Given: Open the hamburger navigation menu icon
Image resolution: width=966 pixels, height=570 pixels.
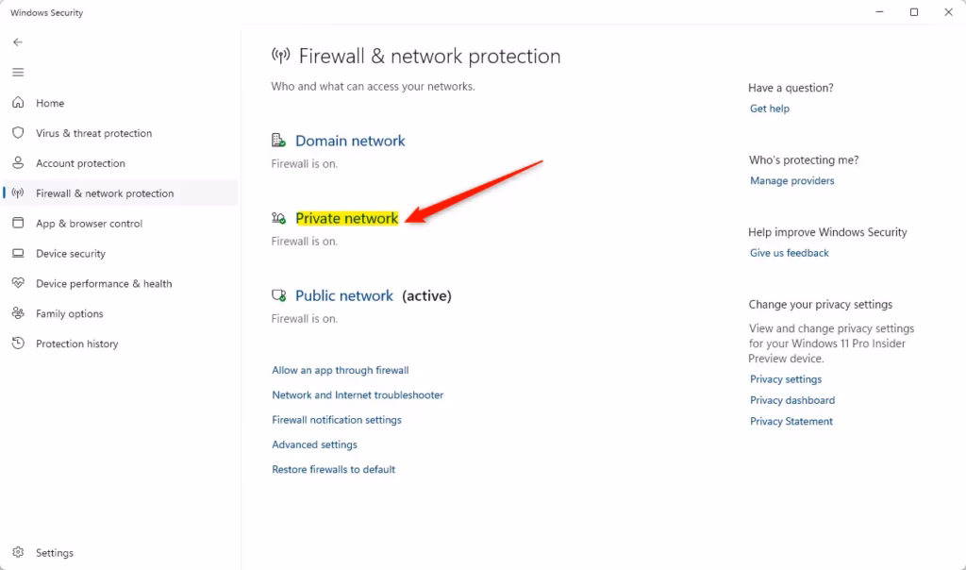Looking at the screenshot, I should (x=18, y=73).
